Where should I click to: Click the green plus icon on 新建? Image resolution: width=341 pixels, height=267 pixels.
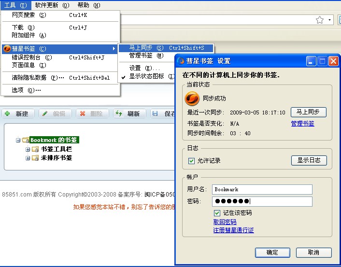click(x=7, y=113)
